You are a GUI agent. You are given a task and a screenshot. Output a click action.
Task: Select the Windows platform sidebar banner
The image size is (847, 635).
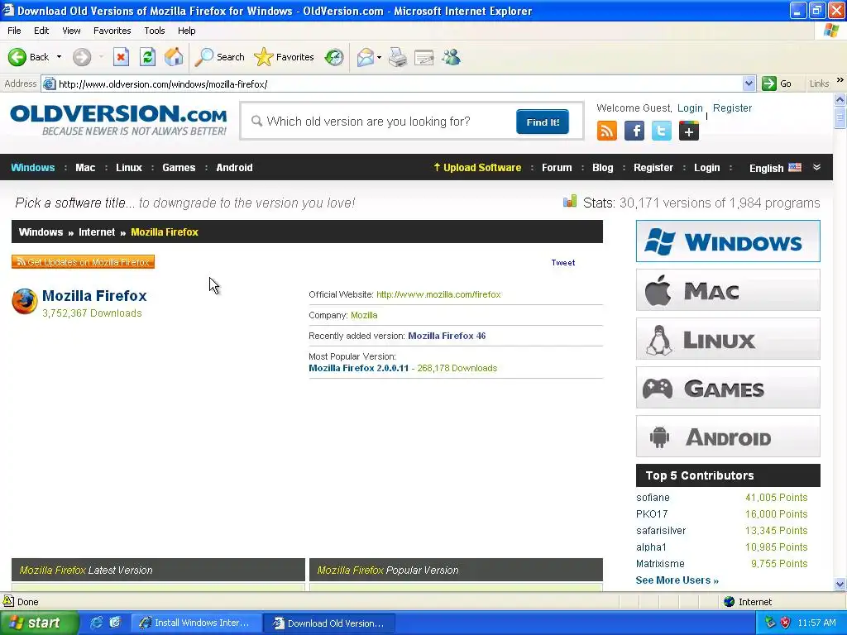[x=728, y=241]
